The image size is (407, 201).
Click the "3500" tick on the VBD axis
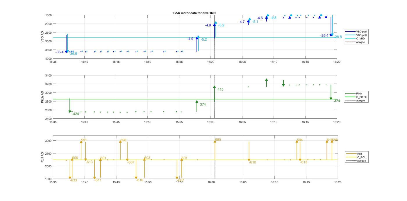pyautogui.click(x=49, y=50)
